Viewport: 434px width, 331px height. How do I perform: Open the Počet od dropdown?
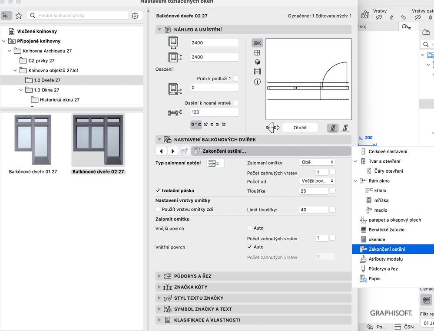[x=317, y=181]
